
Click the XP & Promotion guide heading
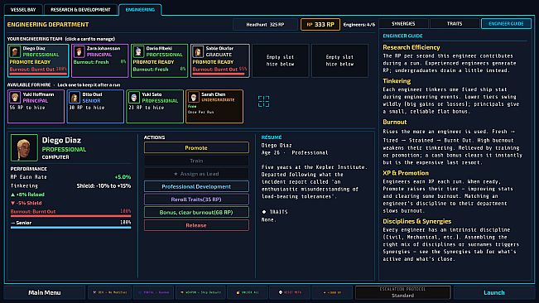tap(406, 173)
